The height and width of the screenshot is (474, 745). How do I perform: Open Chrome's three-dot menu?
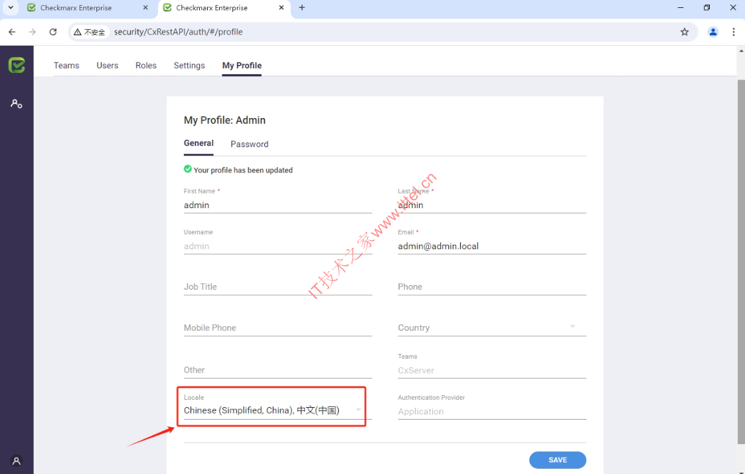[x=734, y=32]
